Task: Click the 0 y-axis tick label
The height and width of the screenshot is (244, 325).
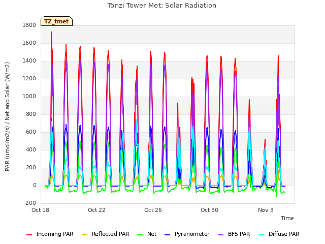Action: pyautogui.click(x=35, y=186)
